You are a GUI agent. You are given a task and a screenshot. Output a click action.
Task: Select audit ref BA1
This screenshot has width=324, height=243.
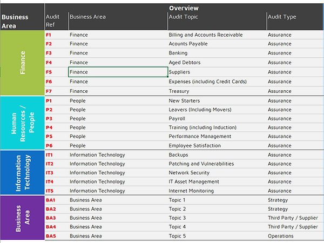(x=56, y=200)
